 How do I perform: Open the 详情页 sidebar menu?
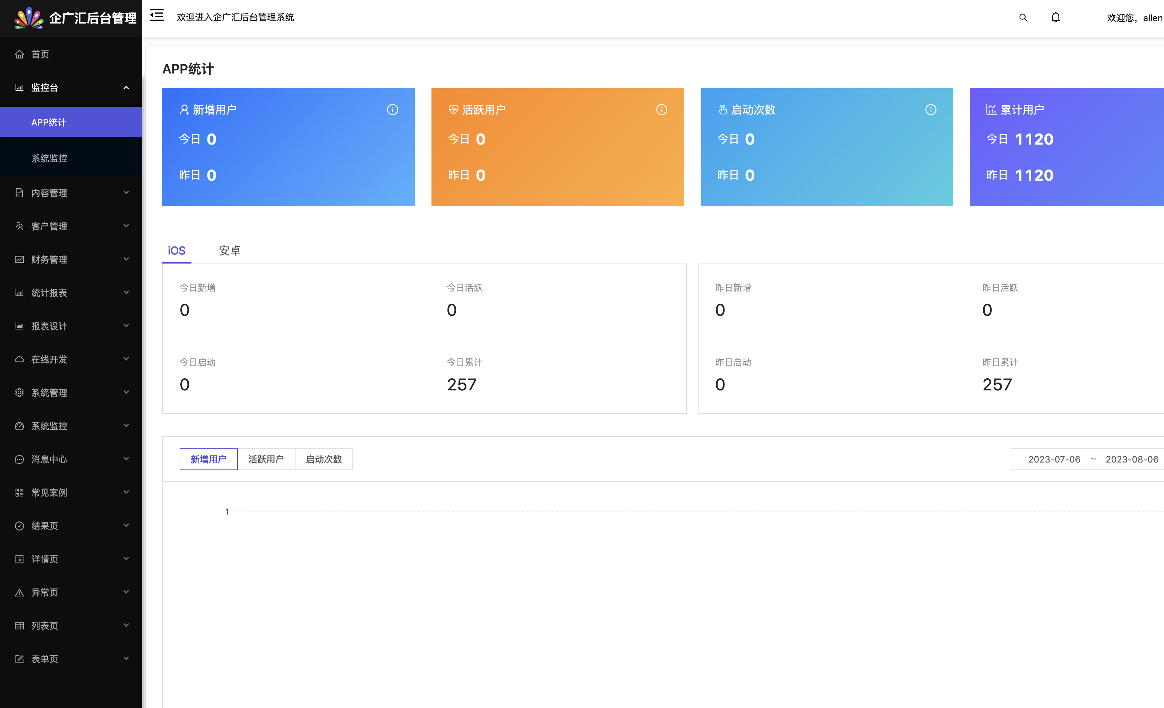point(71,559)
